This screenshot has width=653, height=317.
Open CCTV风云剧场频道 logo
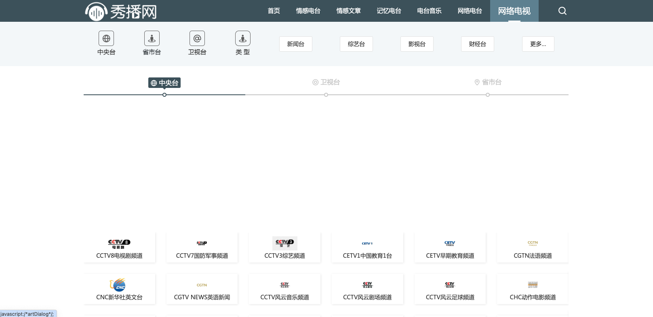(367, 285)
